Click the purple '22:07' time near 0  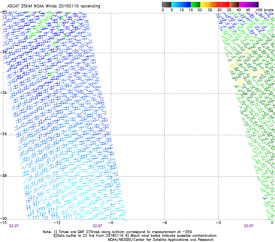[x=249, y=226]
